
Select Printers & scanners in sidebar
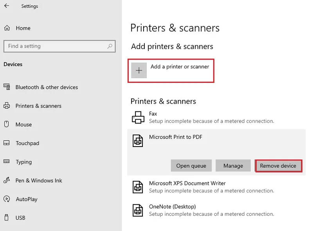[38, 106]
